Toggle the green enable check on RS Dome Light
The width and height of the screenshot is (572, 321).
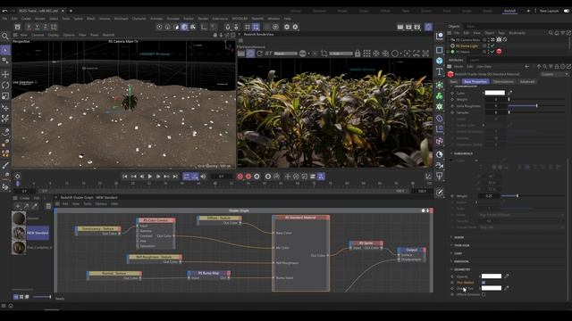click(492, 45)
